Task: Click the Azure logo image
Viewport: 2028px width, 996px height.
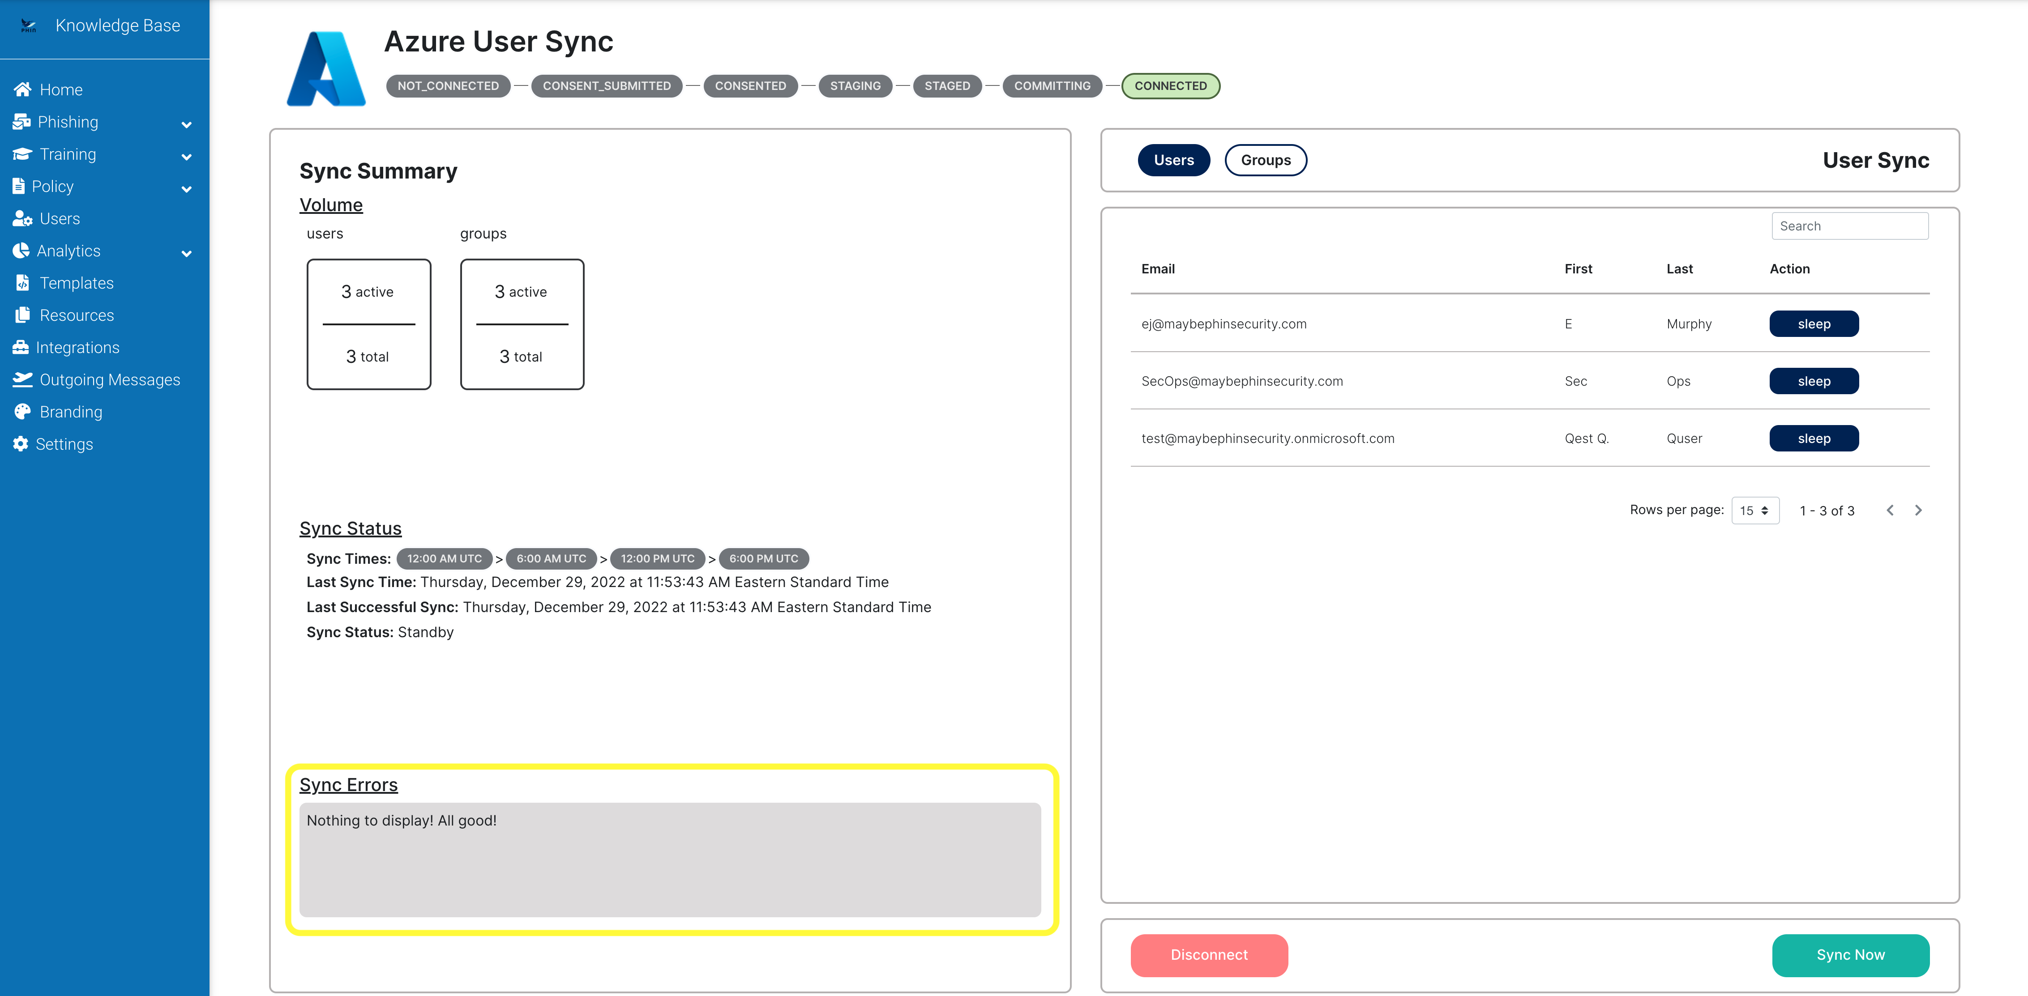Action: [326, 68]
